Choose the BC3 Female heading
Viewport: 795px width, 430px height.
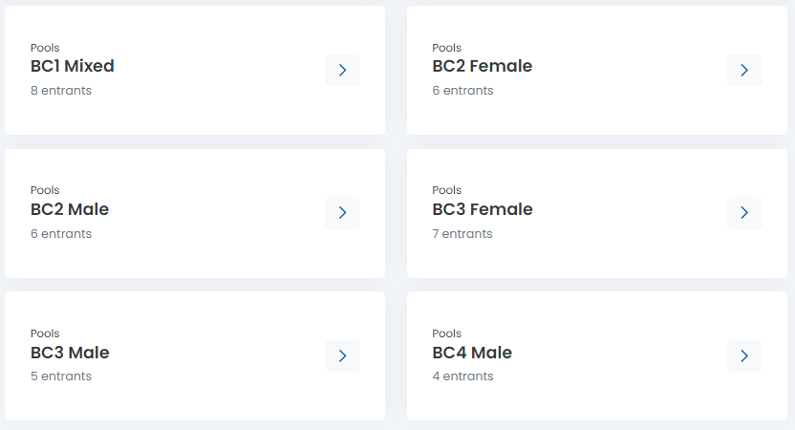[x=482, y=209]
